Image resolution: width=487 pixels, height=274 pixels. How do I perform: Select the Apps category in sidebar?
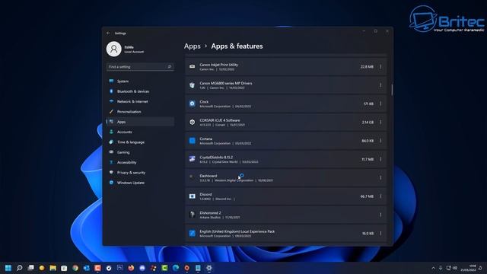click(140, 122)
